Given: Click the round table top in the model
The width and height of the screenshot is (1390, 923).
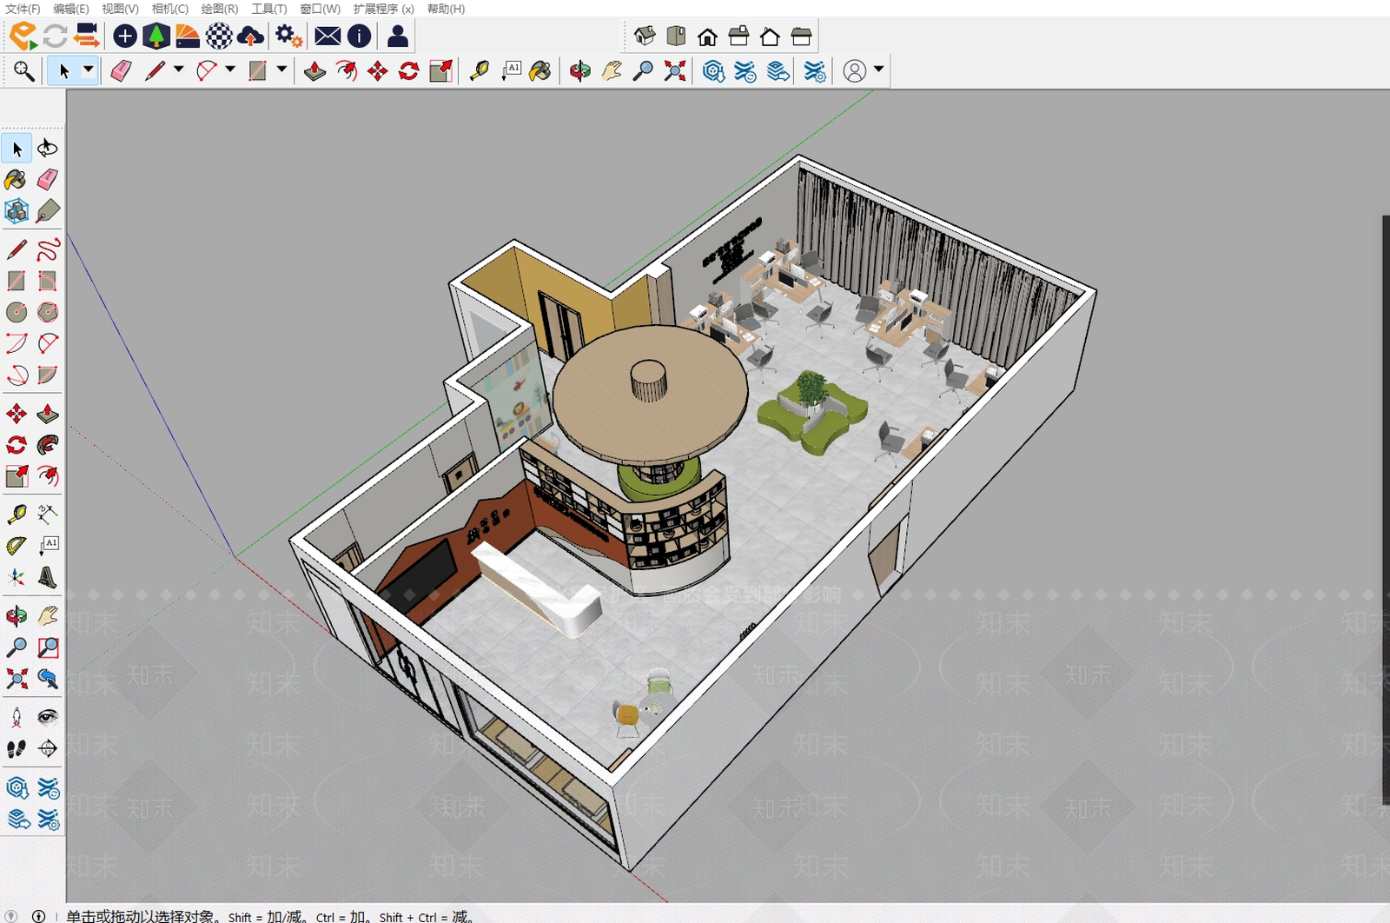Looking at the screenshot, I should [x=651, y=394].
